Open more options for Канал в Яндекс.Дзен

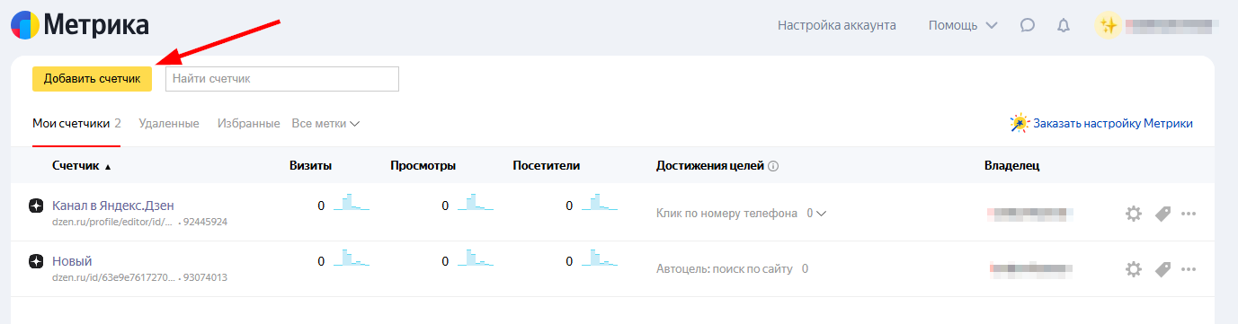[1189, 214]
